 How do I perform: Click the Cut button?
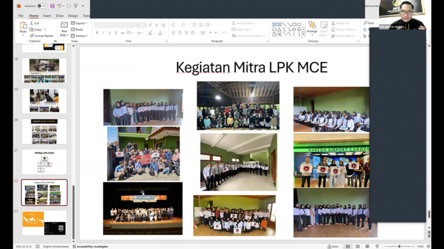[35, 23]
